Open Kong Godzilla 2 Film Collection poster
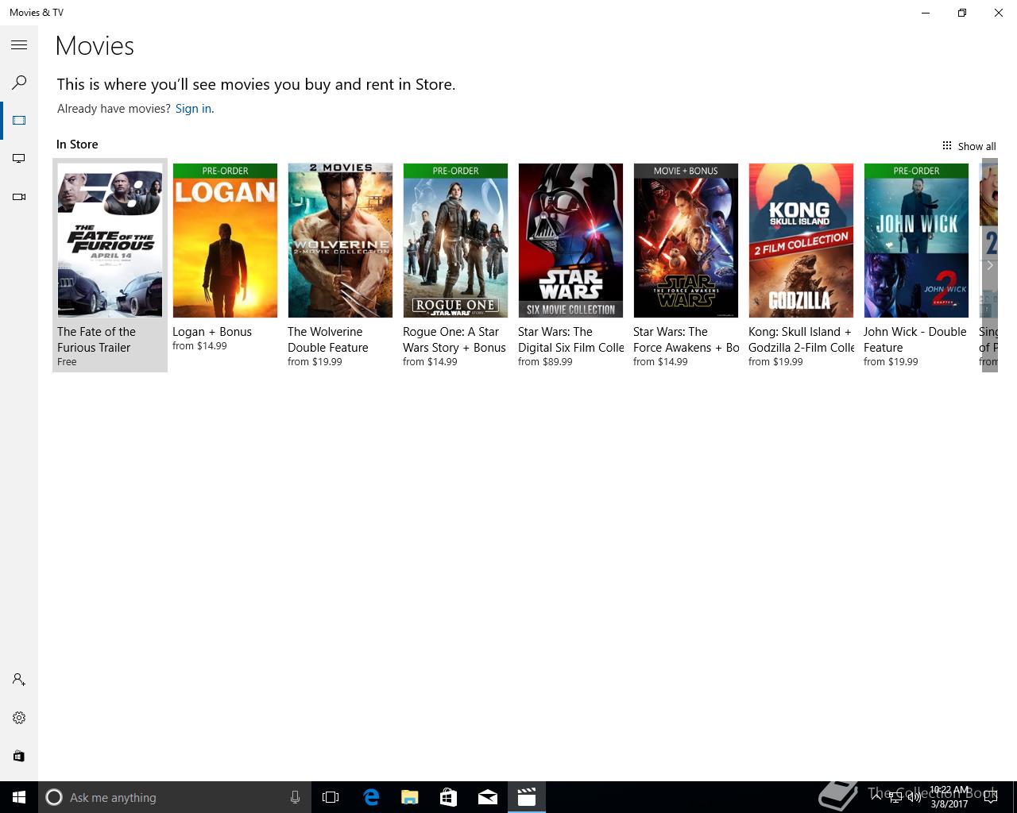Screen dimensions: 1017x813 (x=801, y=241)
